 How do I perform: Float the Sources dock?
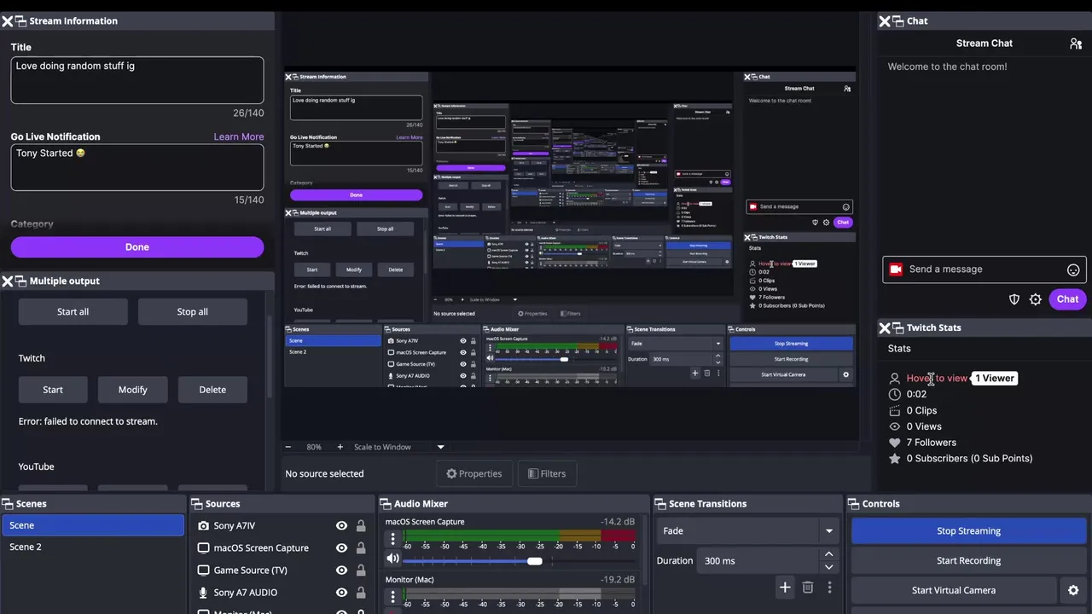tap(197, 504)
